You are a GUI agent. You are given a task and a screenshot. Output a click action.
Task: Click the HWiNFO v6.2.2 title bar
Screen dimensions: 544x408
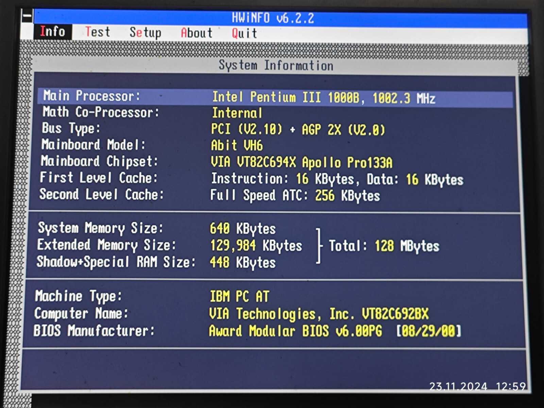click(280, 18)
